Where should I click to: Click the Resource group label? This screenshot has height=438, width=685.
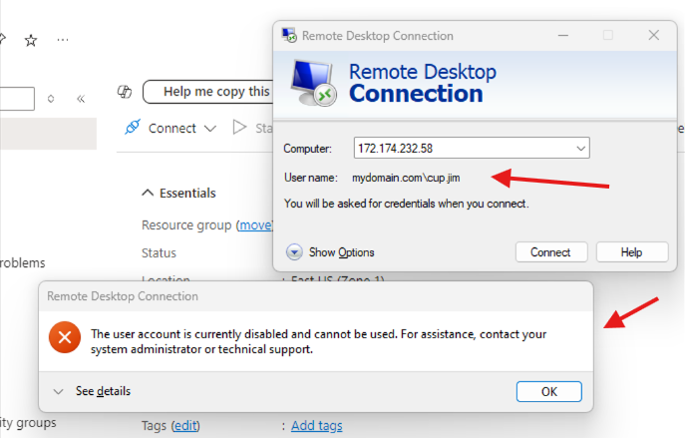coord(186,225)
